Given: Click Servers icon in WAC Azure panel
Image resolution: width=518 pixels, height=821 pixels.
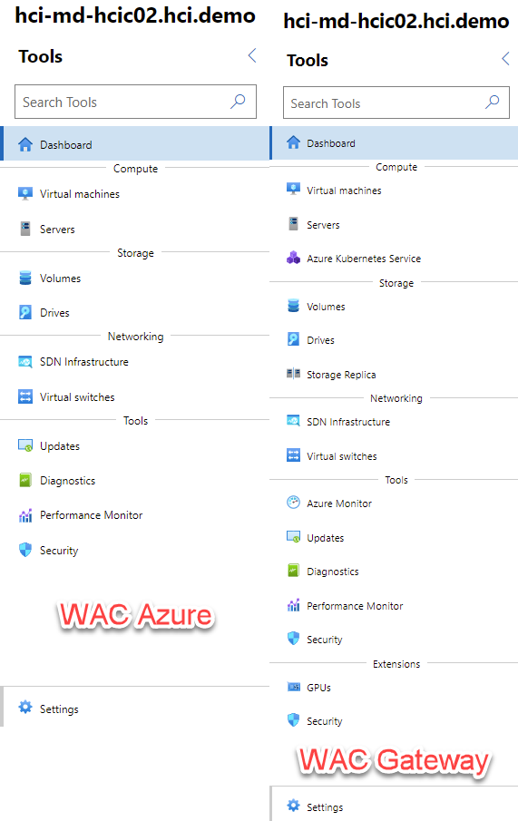Looking at the screenshot, I should click(25, 229).
